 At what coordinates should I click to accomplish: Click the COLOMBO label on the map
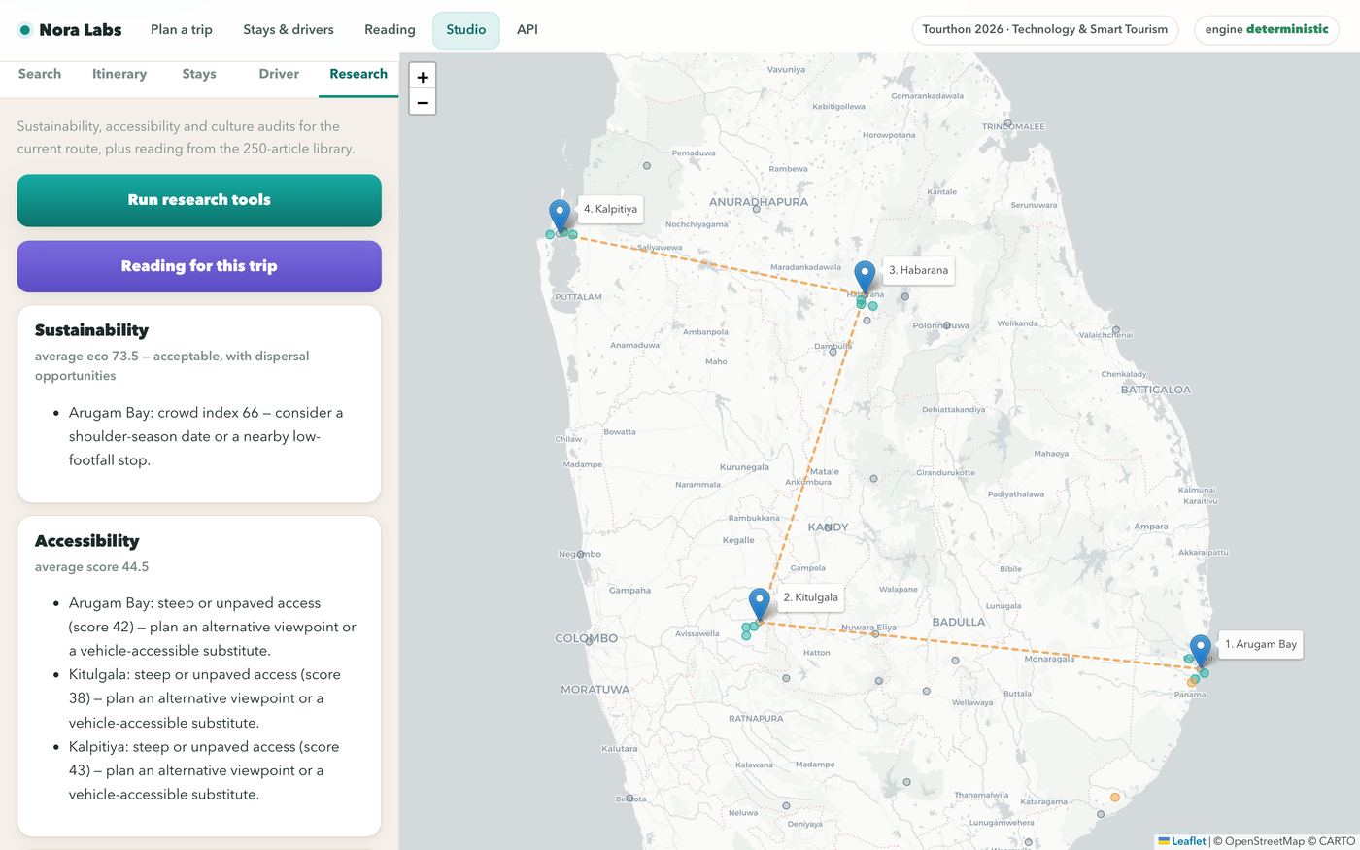[586, 638]
